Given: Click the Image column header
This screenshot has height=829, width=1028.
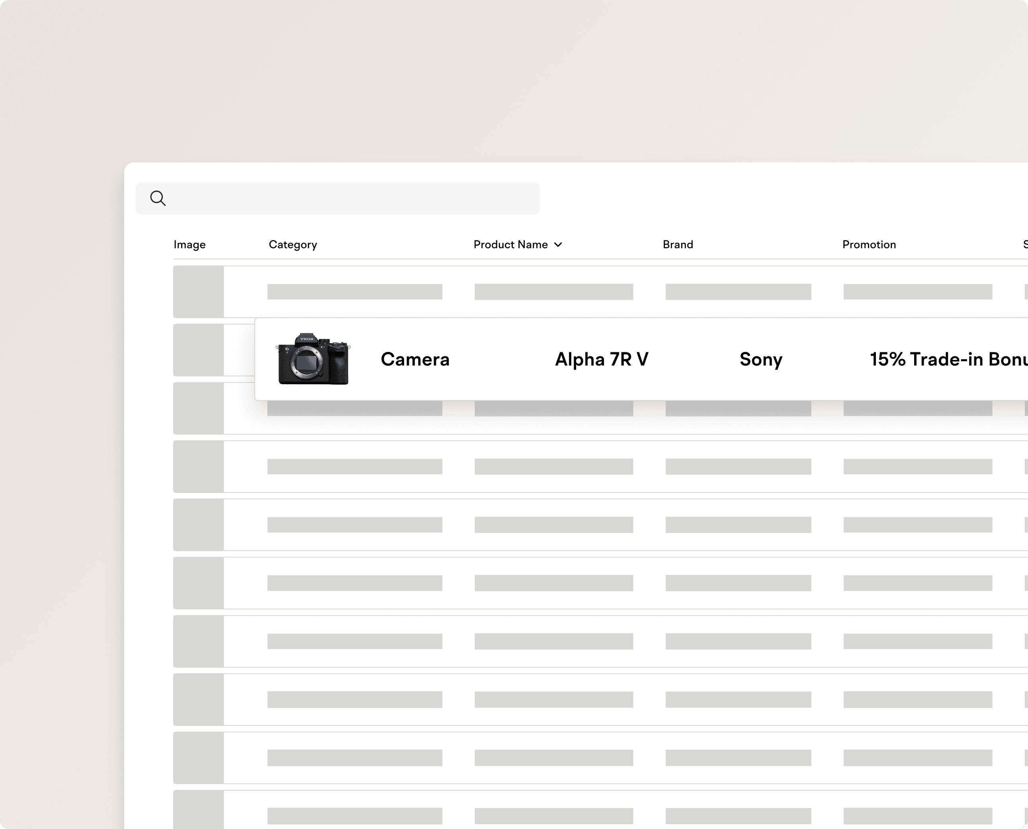Looking at the screenshot, I should (190, 244).
